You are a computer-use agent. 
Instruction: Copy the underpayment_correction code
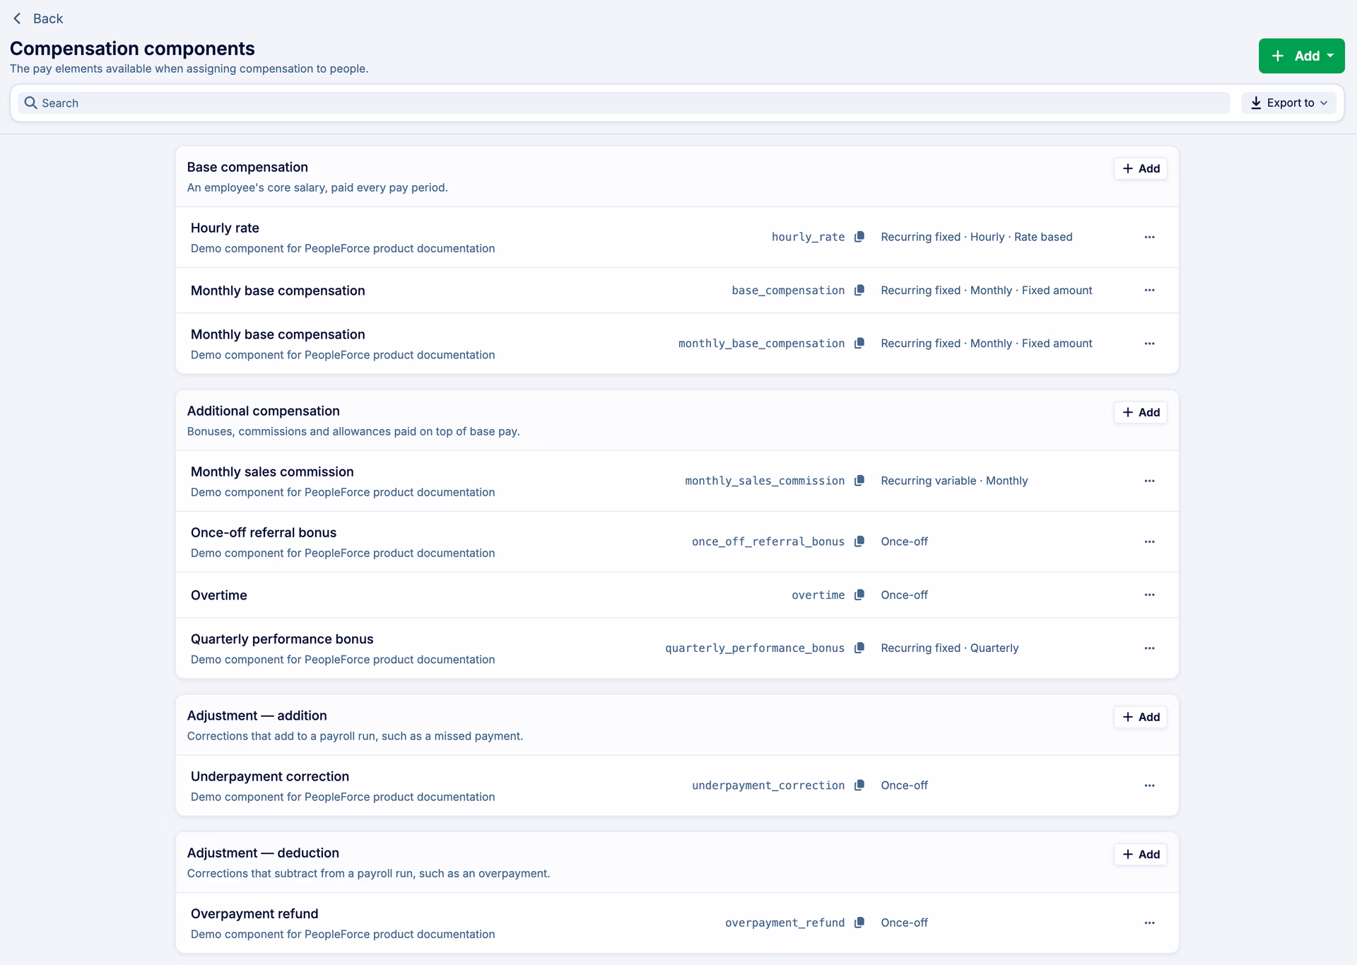coord(859,785)
